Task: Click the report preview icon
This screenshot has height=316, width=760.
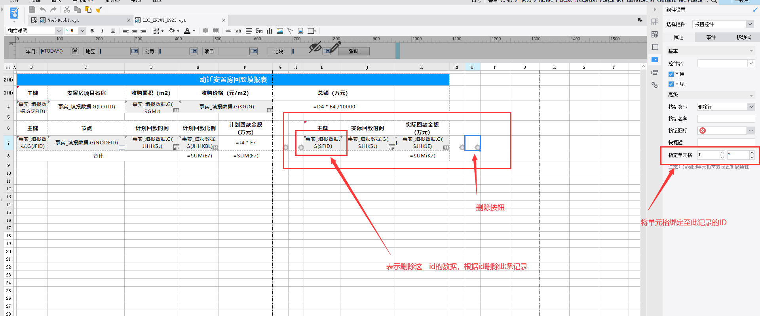Action: point(14,13)
